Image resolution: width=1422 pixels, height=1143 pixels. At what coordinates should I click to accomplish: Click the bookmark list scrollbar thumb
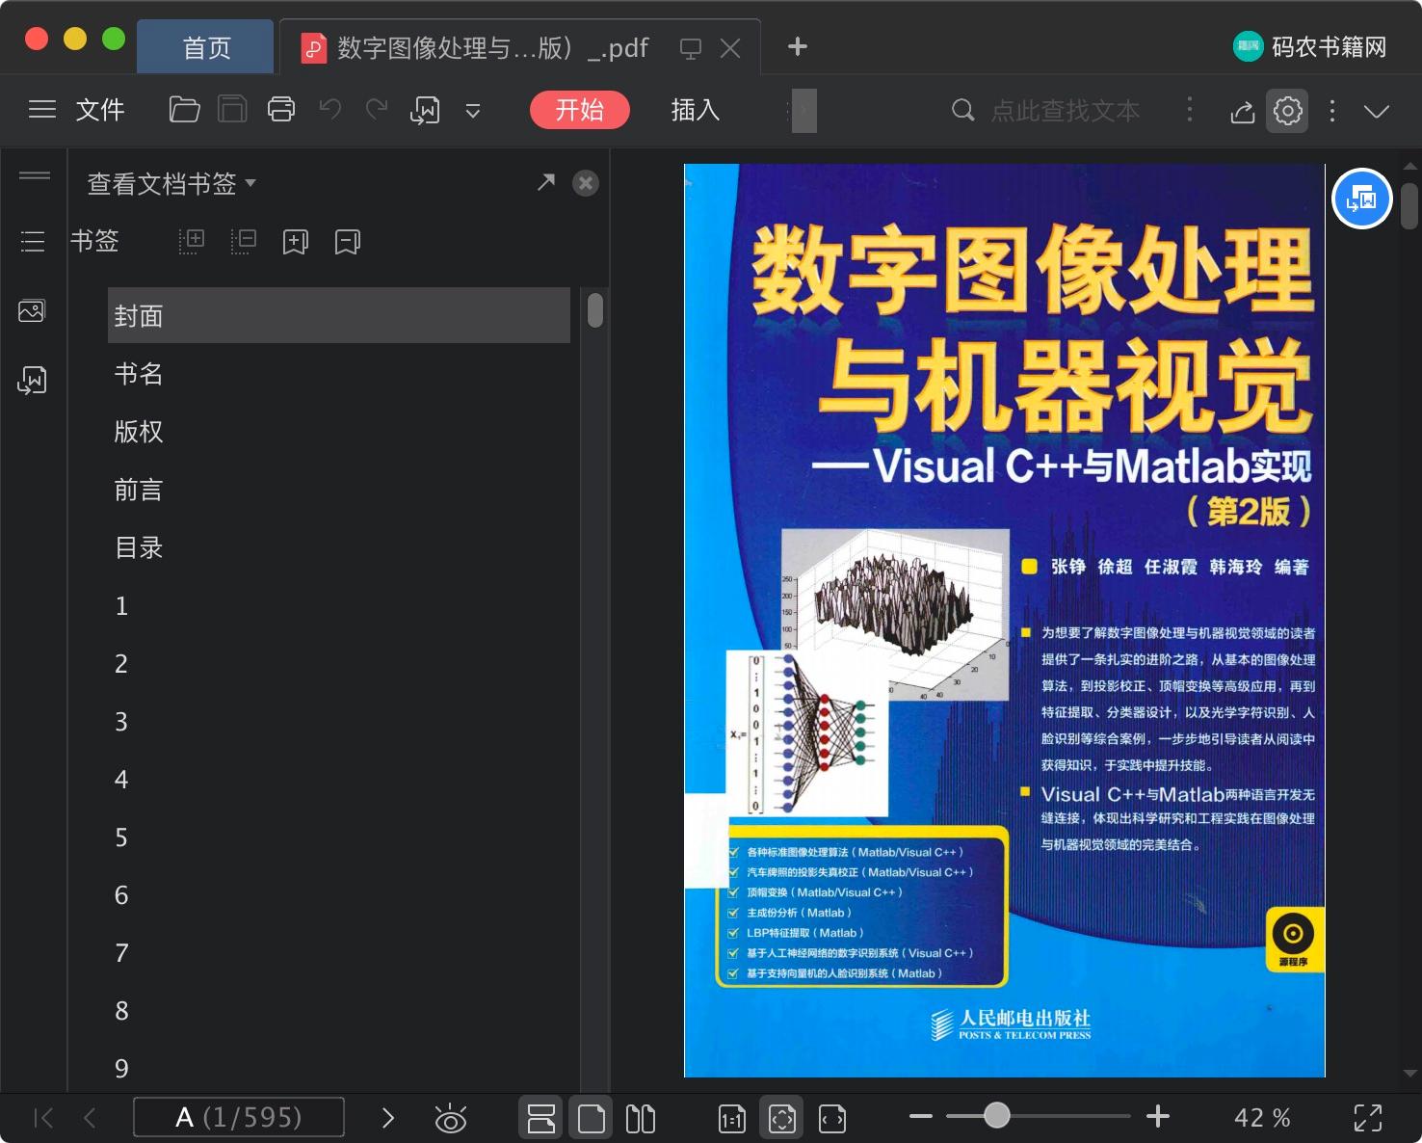pyautogui.click(x=595, y=310)
